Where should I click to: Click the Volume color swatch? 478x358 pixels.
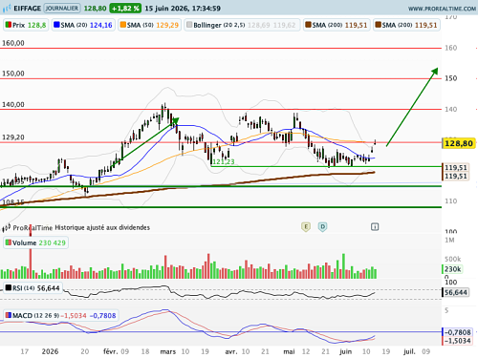(x=9, y=242)
